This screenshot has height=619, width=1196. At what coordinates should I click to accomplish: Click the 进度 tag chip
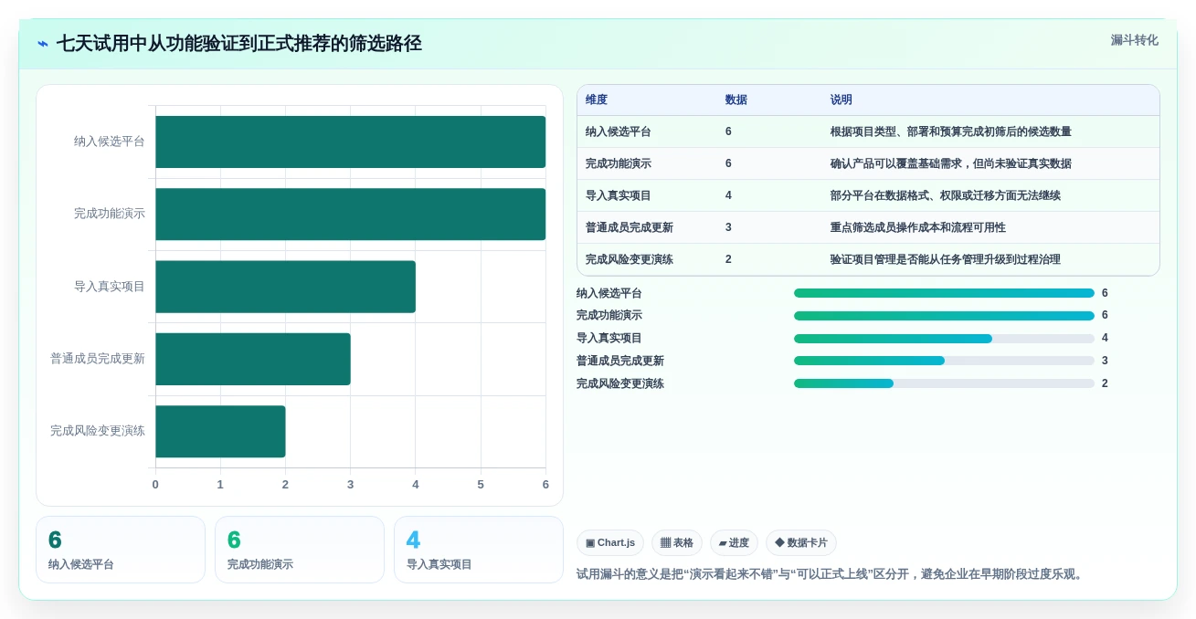pos(734,542)
